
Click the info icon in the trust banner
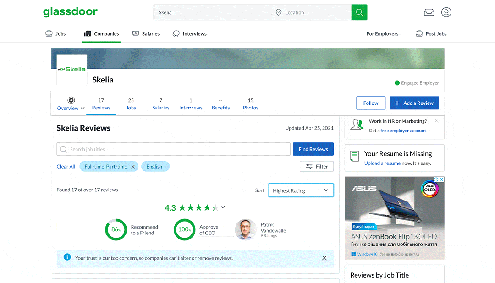click(67, 257)
